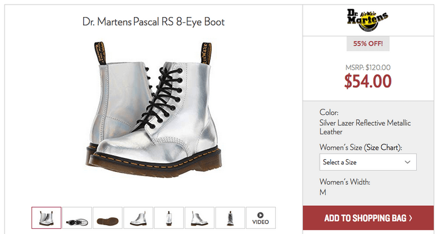Click the Dr. Martens Pascal RS 8-Eye Boot title

(153, 22)
